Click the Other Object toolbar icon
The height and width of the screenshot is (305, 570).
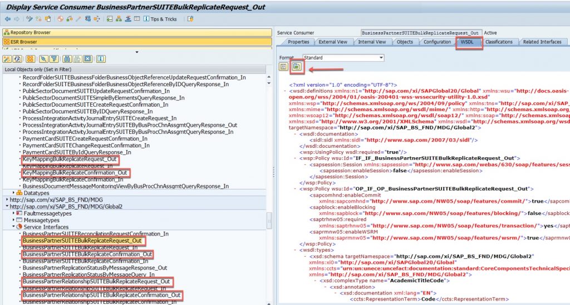(48, 19)
